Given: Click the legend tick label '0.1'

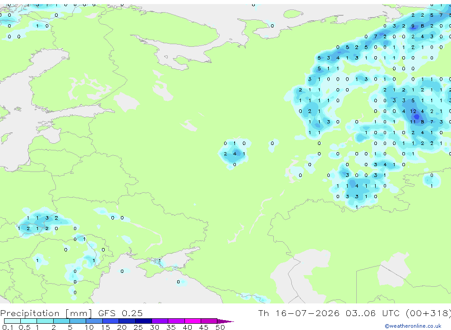Looking at the screenshot, I should point(8,327).
